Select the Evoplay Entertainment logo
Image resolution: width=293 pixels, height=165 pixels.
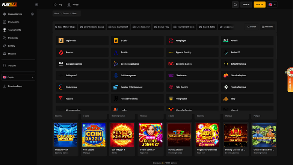116,87
